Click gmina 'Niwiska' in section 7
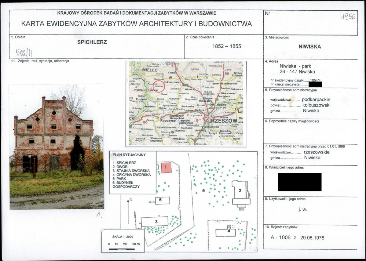 click(312, 158)
